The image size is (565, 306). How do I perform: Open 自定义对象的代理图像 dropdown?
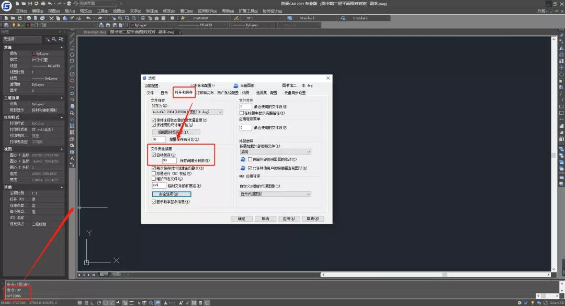tap(275, 194)
